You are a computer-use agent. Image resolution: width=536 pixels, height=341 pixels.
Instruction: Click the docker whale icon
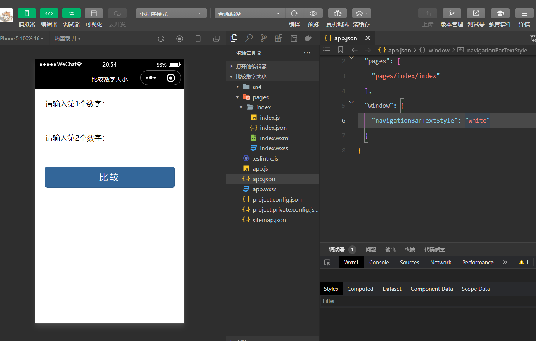click(308, 38)
